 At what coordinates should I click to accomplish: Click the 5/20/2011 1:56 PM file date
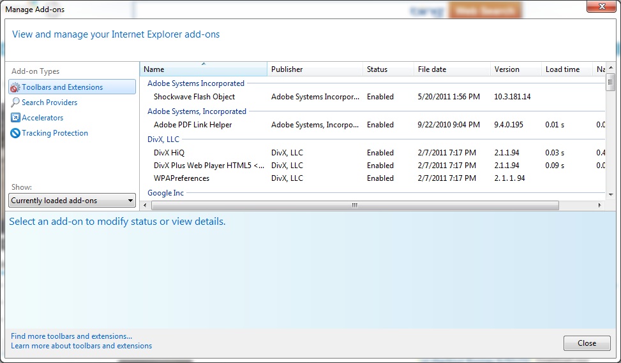pyautogui.click(x=449, y=97)
